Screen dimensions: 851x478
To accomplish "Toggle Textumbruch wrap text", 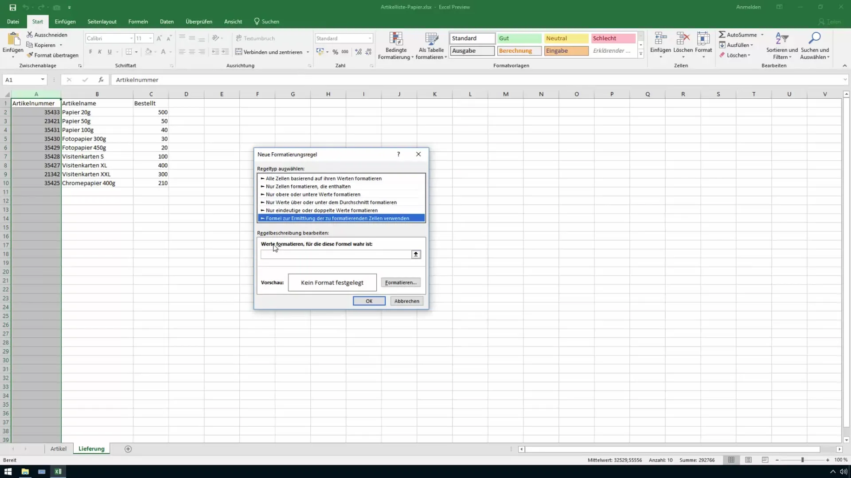I will tap(255, 39).
